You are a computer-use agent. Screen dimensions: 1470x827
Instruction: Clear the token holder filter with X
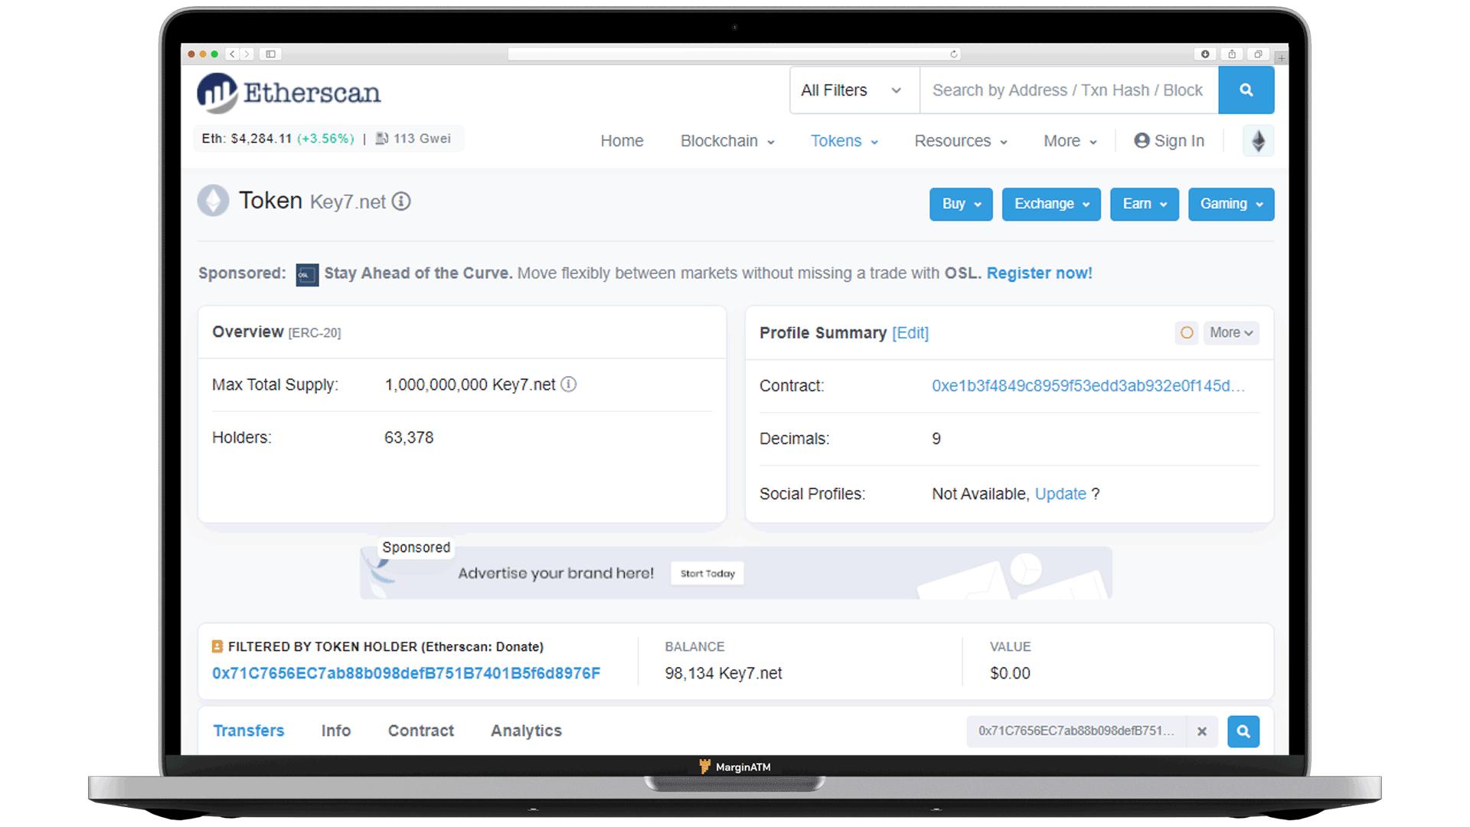coord(1202,731)
